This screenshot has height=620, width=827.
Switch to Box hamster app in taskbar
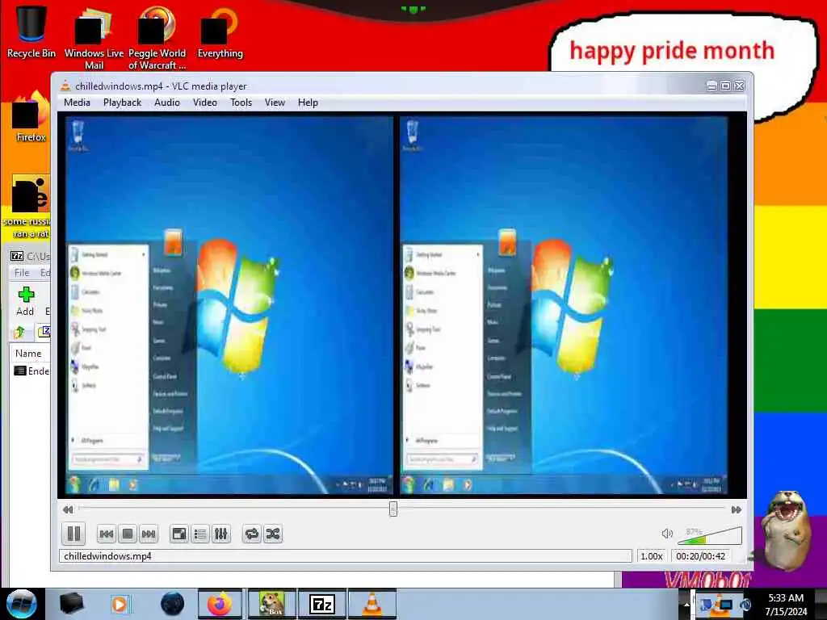pos(272,604)
